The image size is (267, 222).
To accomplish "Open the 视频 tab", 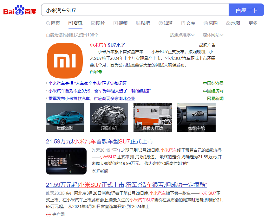I will tap(120, 23).
